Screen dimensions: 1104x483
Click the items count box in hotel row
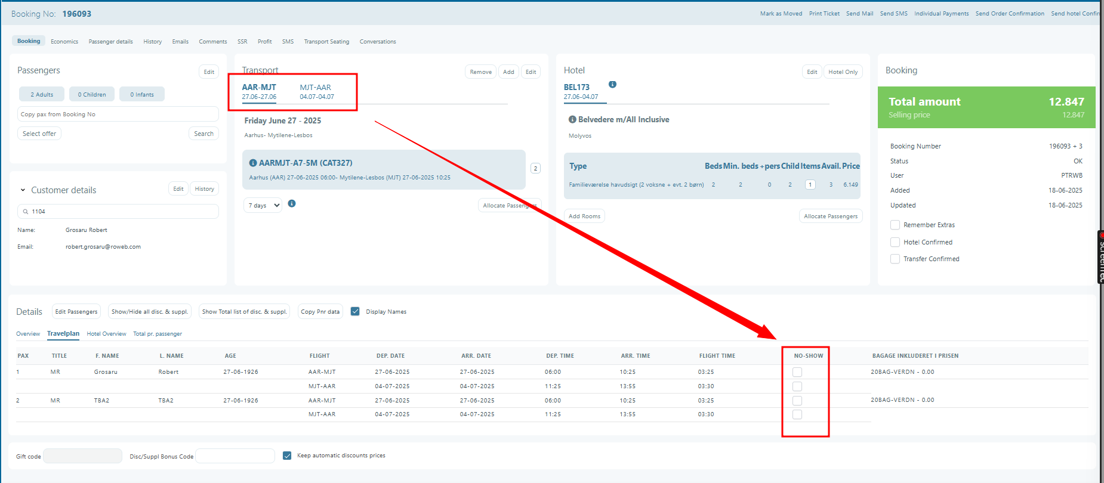[810, 185]
